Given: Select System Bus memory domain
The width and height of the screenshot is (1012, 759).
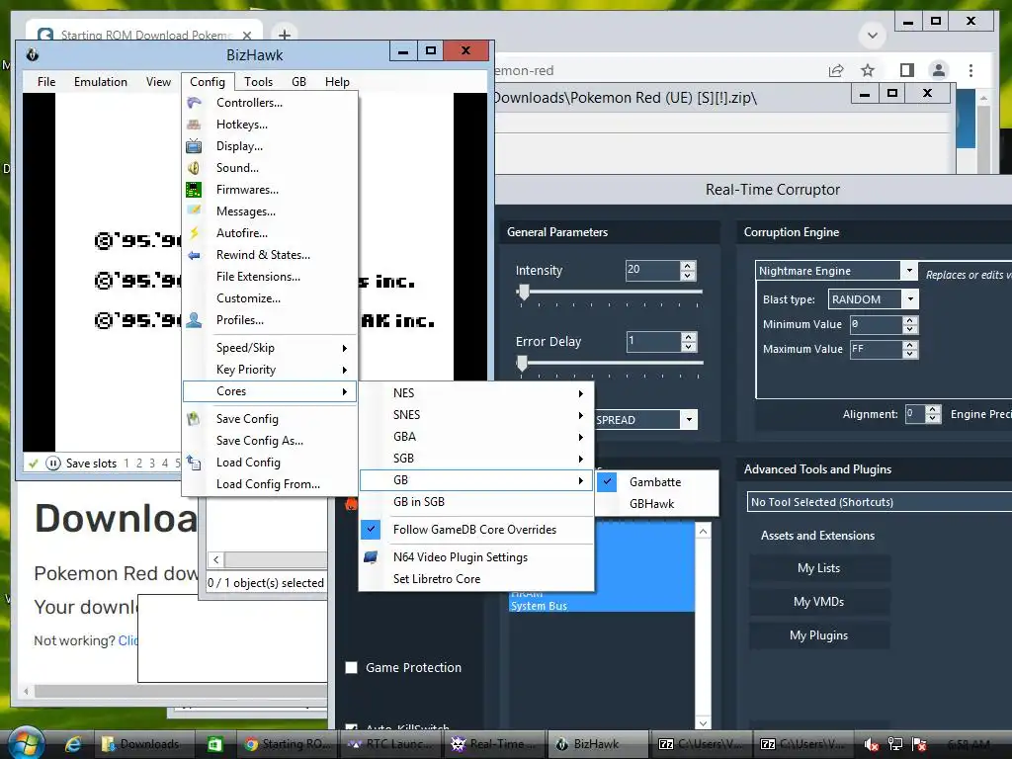Looking at the screenshot, I should pyautogui.click(x=602, y=606).
